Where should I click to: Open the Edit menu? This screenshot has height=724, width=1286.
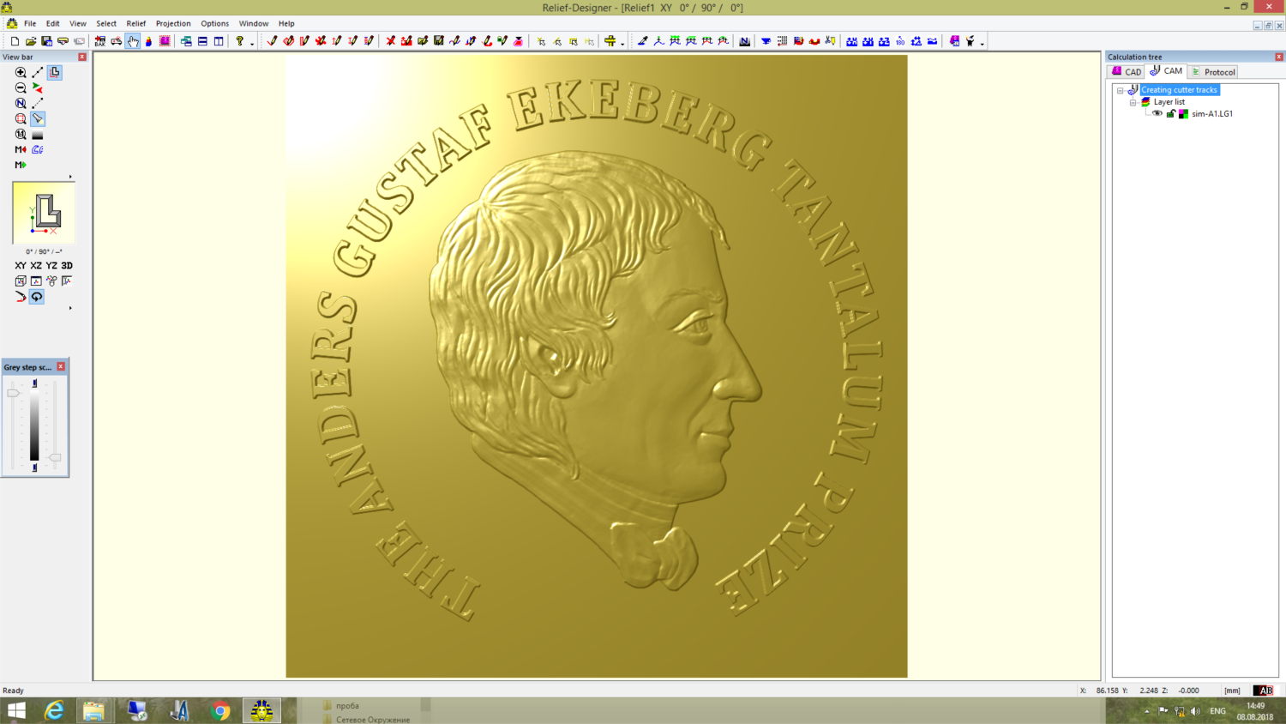pyautogui.click(x=53, y=24)
